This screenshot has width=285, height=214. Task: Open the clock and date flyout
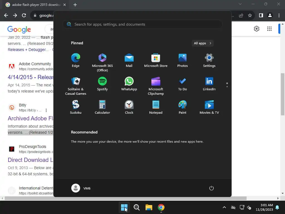[264, 207]
